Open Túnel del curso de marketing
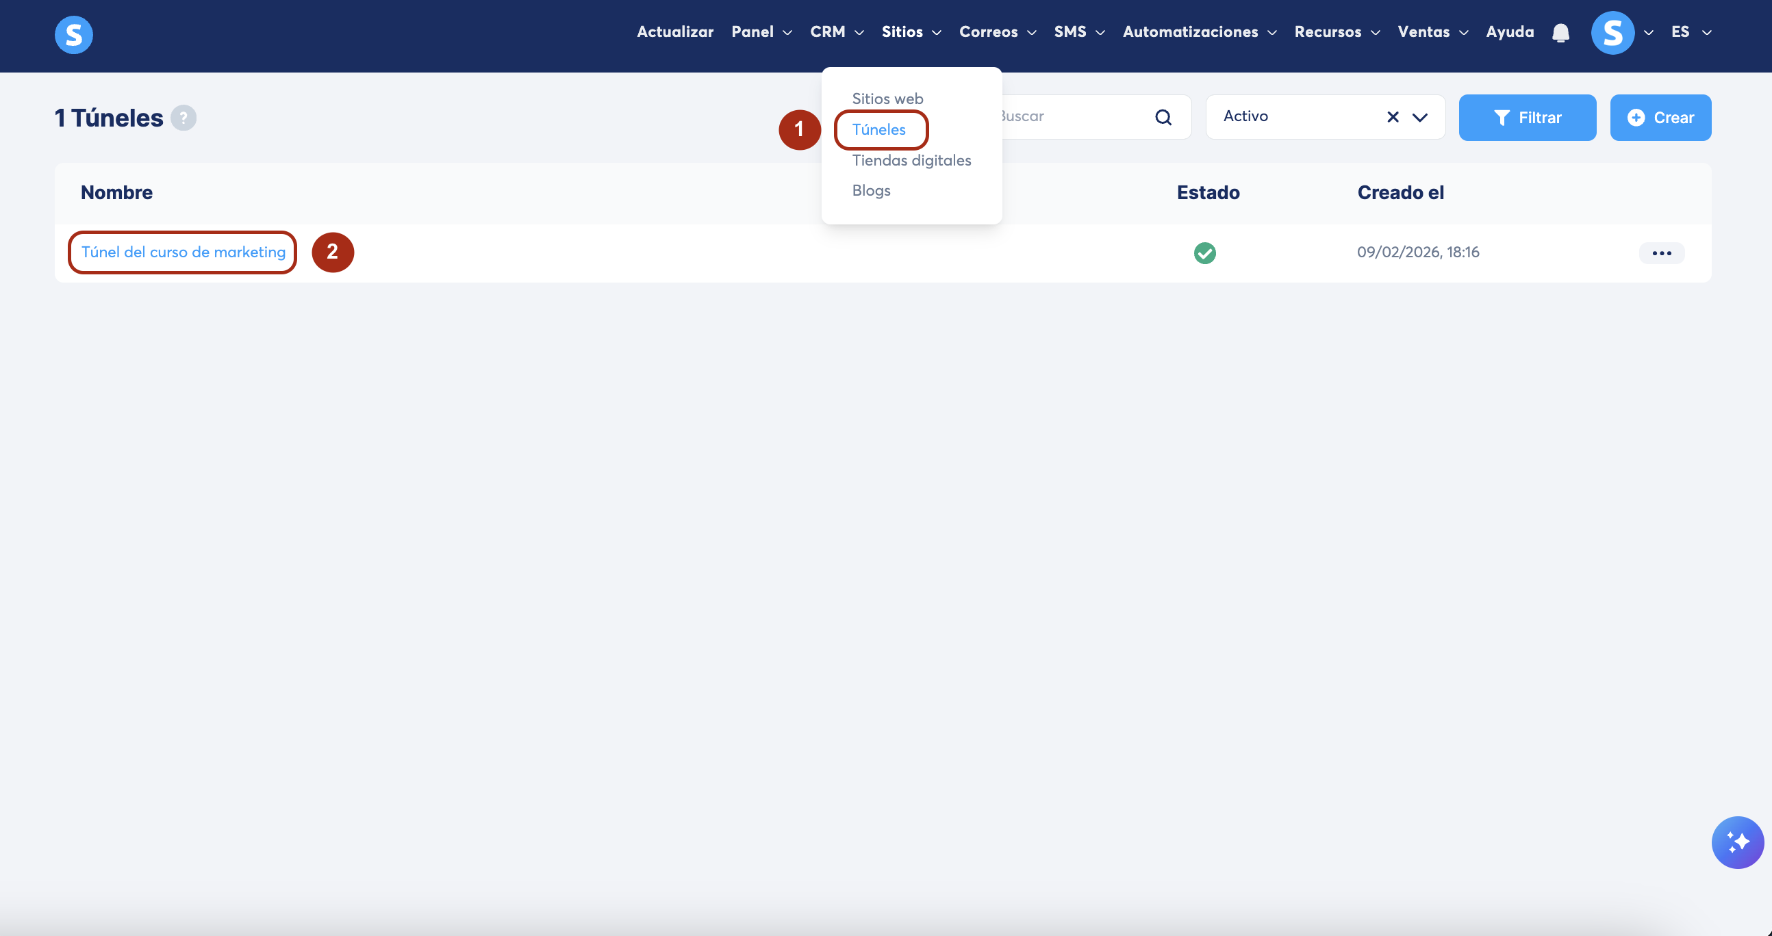The height and width of the screenshot is (936, 1772). (183, 252)
